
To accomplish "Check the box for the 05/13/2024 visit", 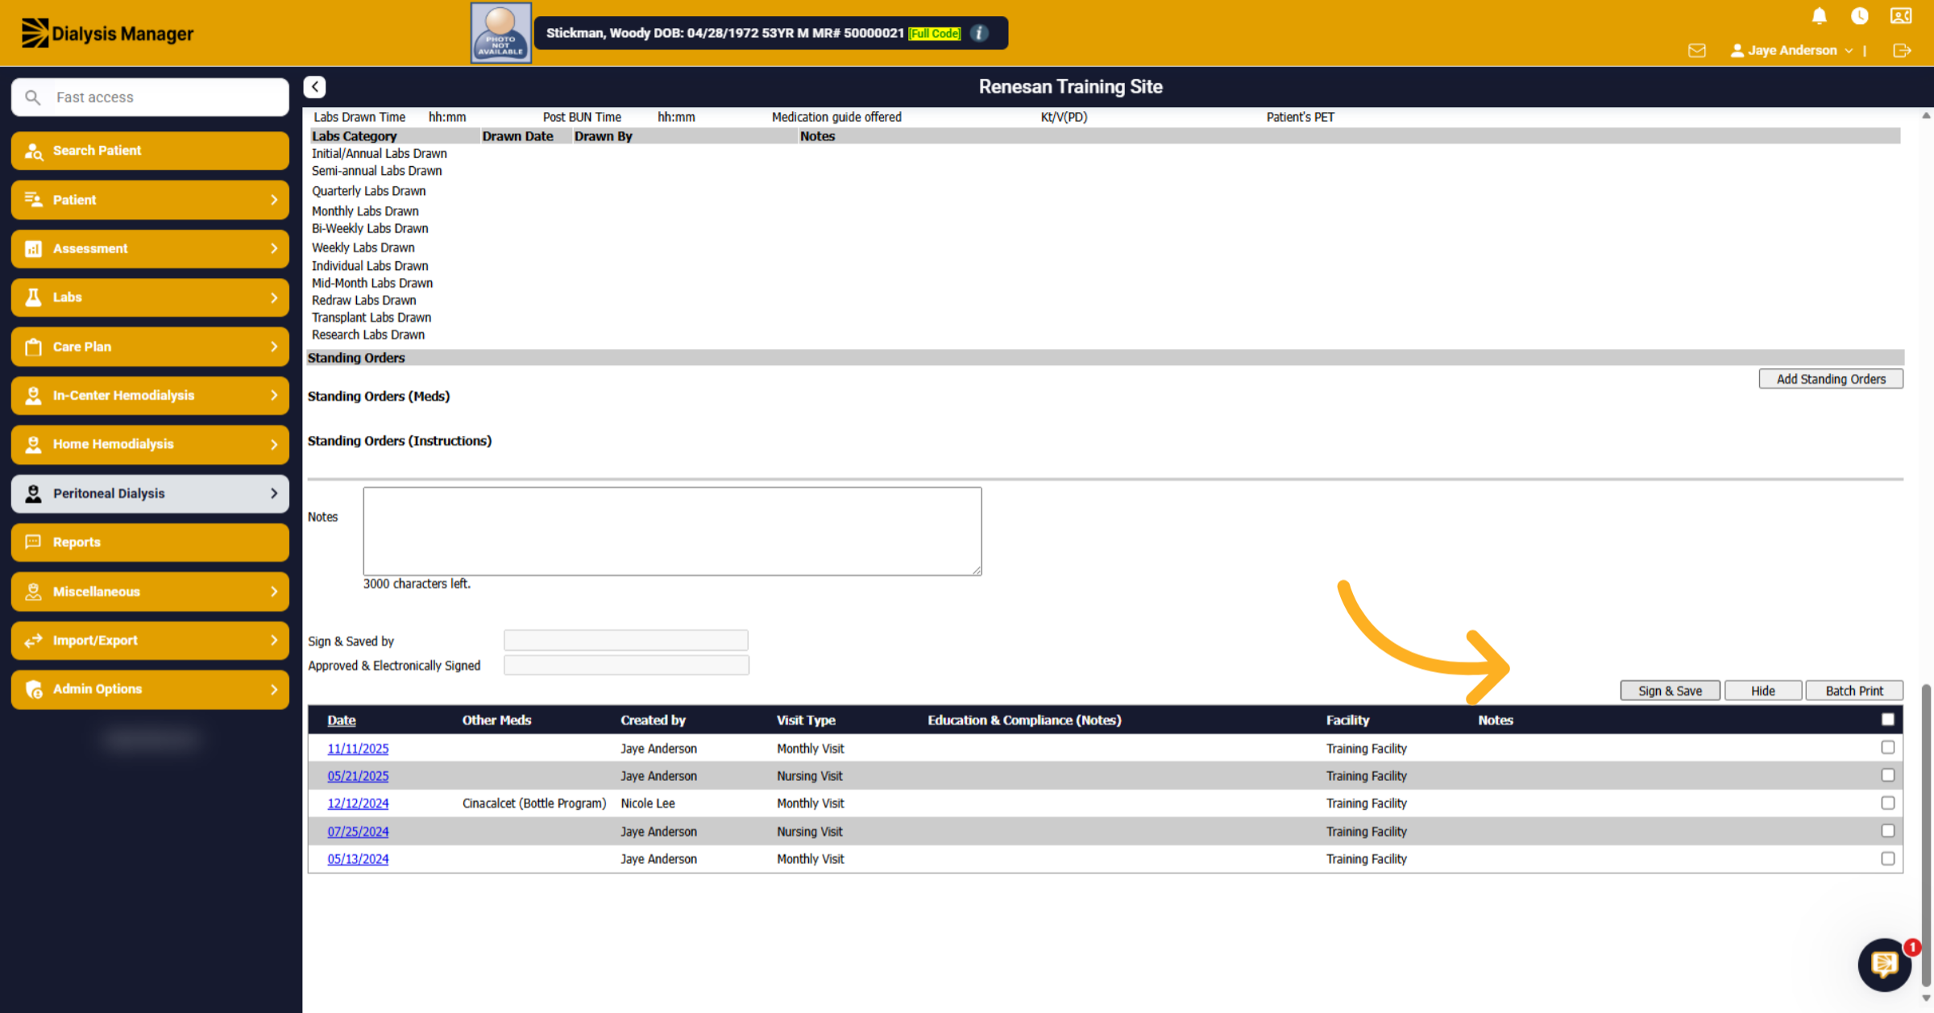I will tap(1887, 858).
